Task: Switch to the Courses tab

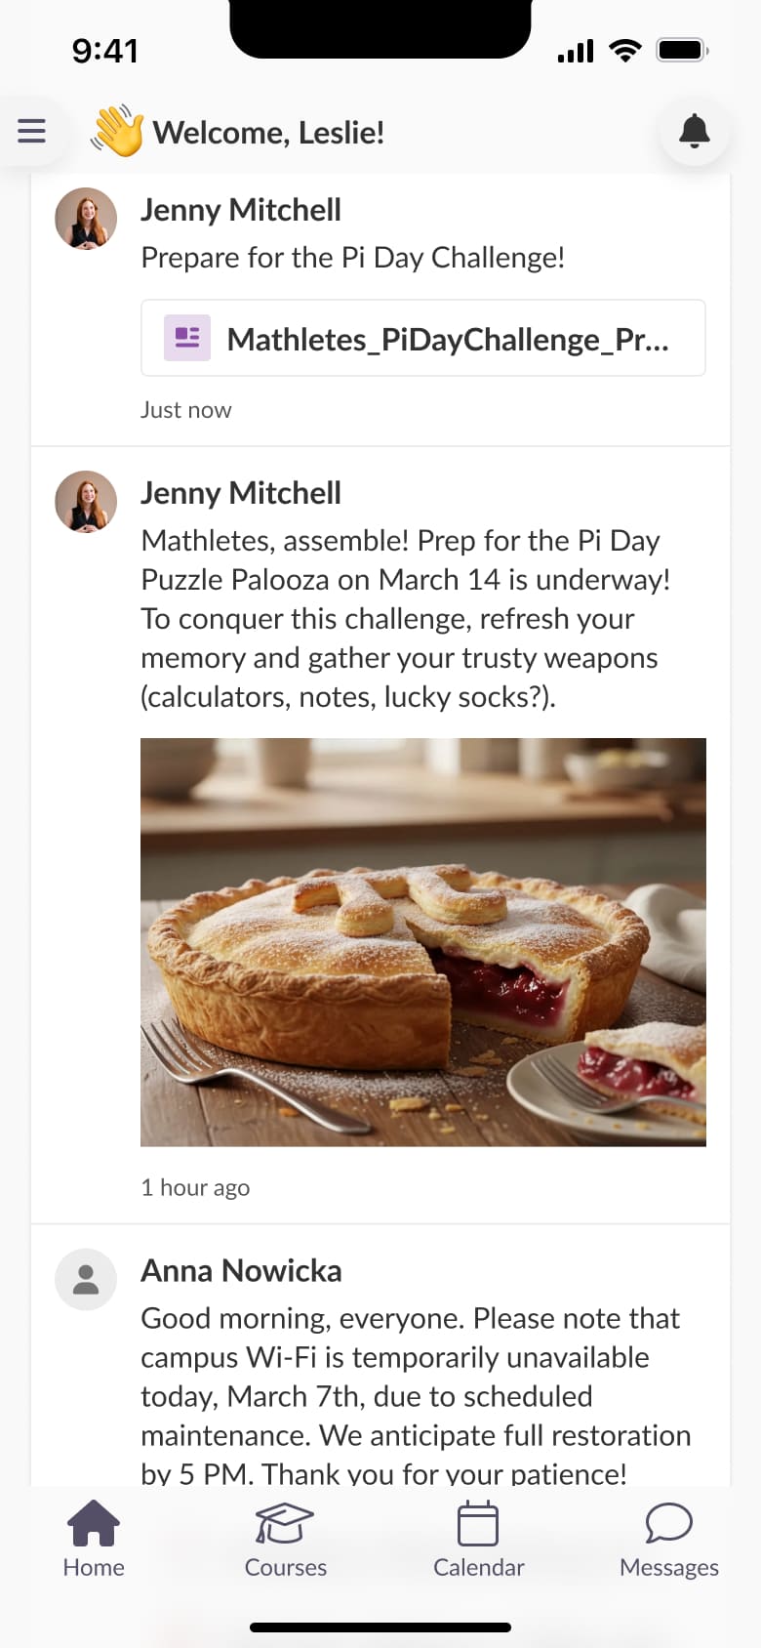Action: click(285, 1540)
